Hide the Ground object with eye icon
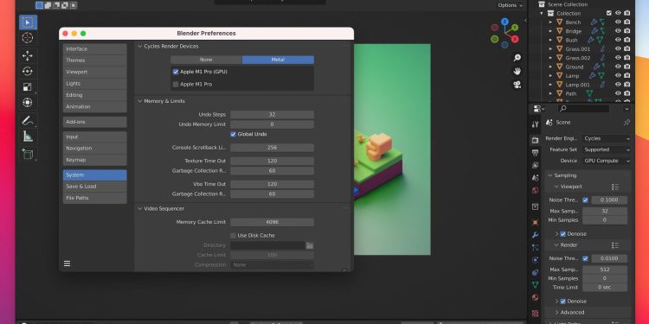The height and width of the screenshot is (324, 649). (x=618, y=67)
